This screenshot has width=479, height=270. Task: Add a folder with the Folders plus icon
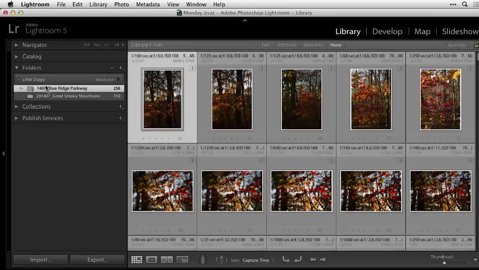click(x=121, y=68)
